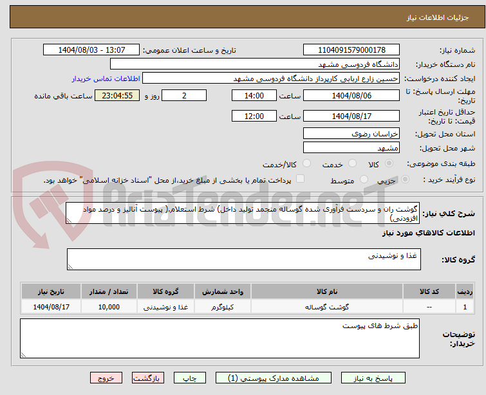The image size is (486, 395).
Task: Click the 12:00 time field
Action: point(254,116)
